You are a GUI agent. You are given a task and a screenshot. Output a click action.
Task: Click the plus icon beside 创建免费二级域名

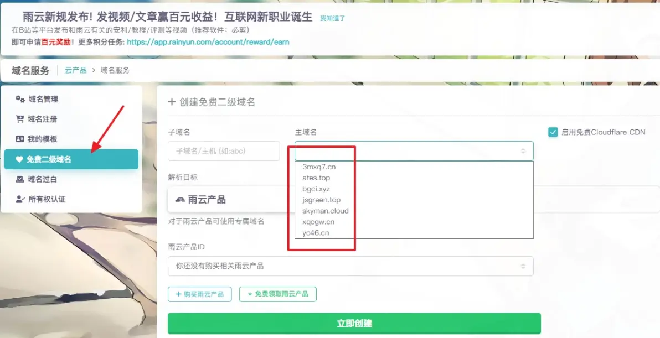point(172,102)
